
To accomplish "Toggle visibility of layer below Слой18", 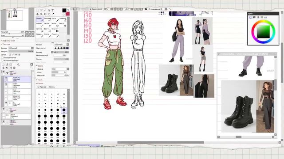I will coord(6,103).
